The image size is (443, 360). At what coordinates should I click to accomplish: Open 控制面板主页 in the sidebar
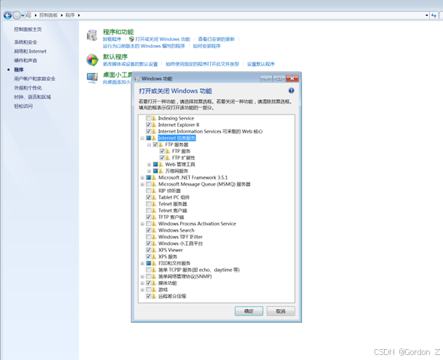(x=28, y=29)
